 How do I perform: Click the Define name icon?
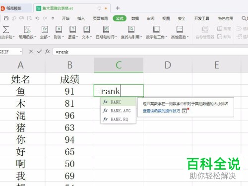point(219,29)
